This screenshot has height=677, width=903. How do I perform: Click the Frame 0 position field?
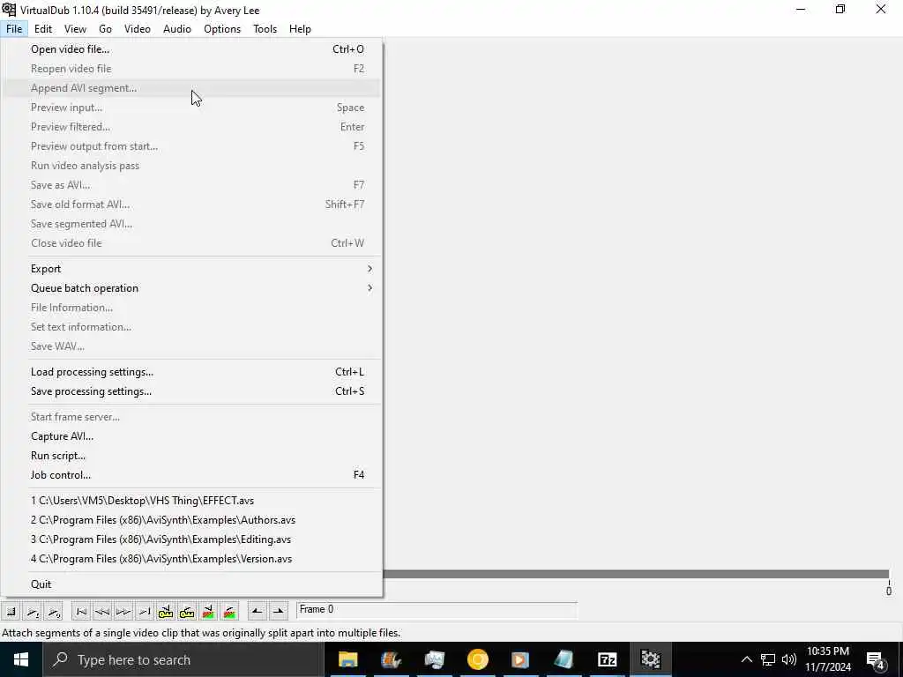437,610
